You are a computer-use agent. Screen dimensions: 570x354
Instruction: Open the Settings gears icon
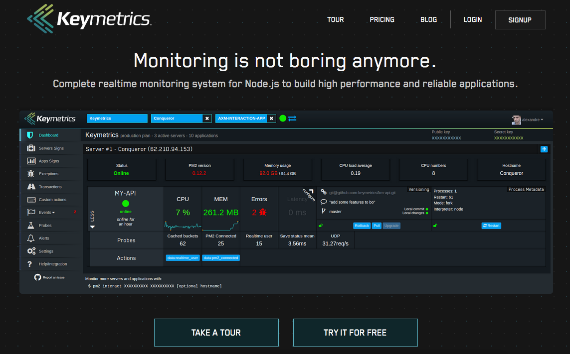pos(31,251)
